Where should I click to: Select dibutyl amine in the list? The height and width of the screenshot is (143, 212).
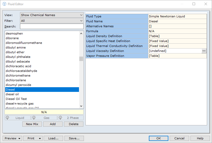point(42,47)
